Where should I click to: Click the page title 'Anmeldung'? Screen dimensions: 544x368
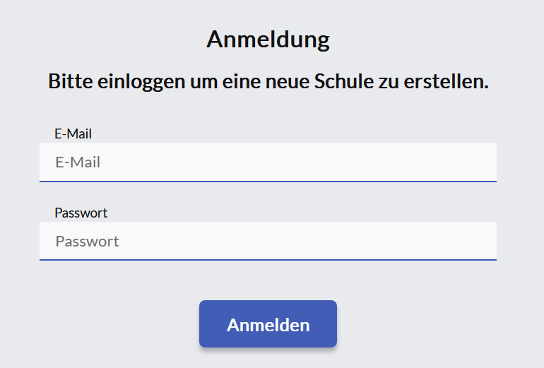tap(268, 40)
